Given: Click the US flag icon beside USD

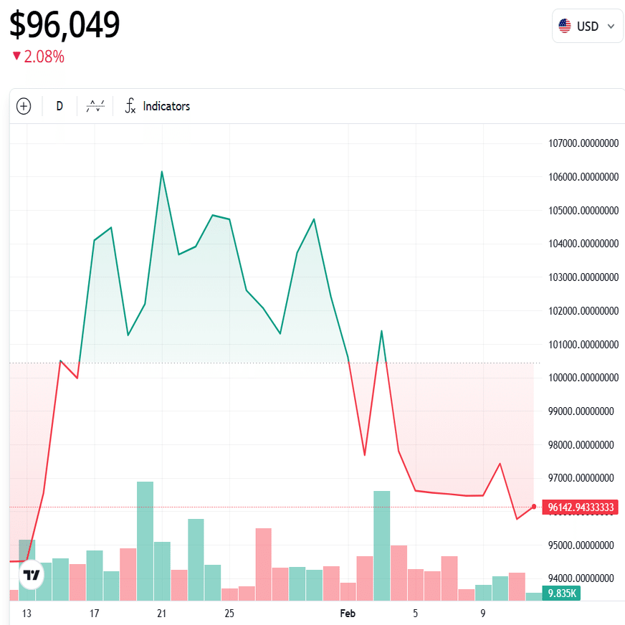Looking at the screenshot, I should (566, 26).
